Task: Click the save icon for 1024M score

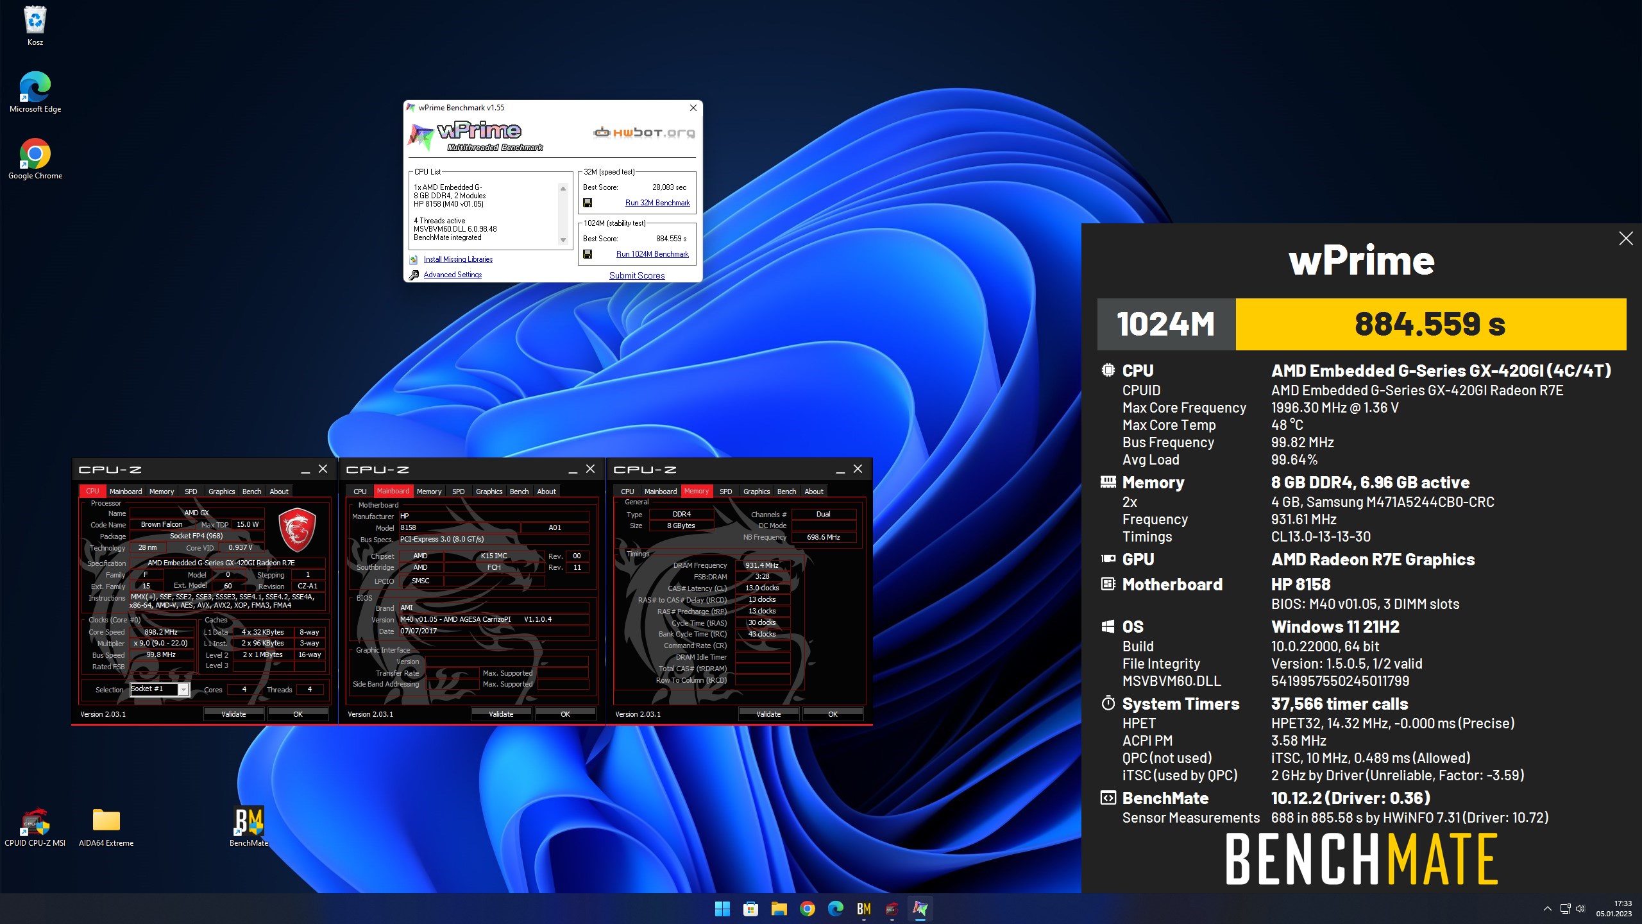Action: coord(588,254)
